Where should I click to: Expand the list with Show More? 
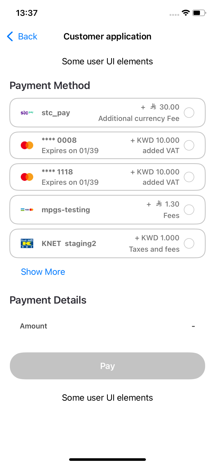click(43, 272)
